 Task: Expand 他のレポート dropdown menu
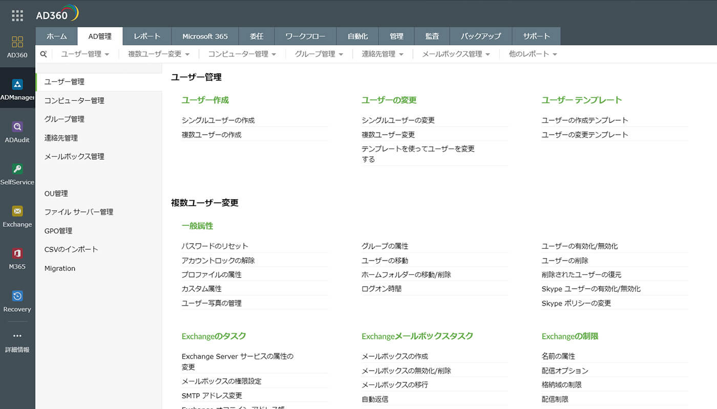click(x=533, y=54)
